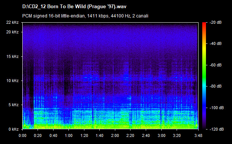Click the 5 kHz frequency axis label

coord(13,105)
